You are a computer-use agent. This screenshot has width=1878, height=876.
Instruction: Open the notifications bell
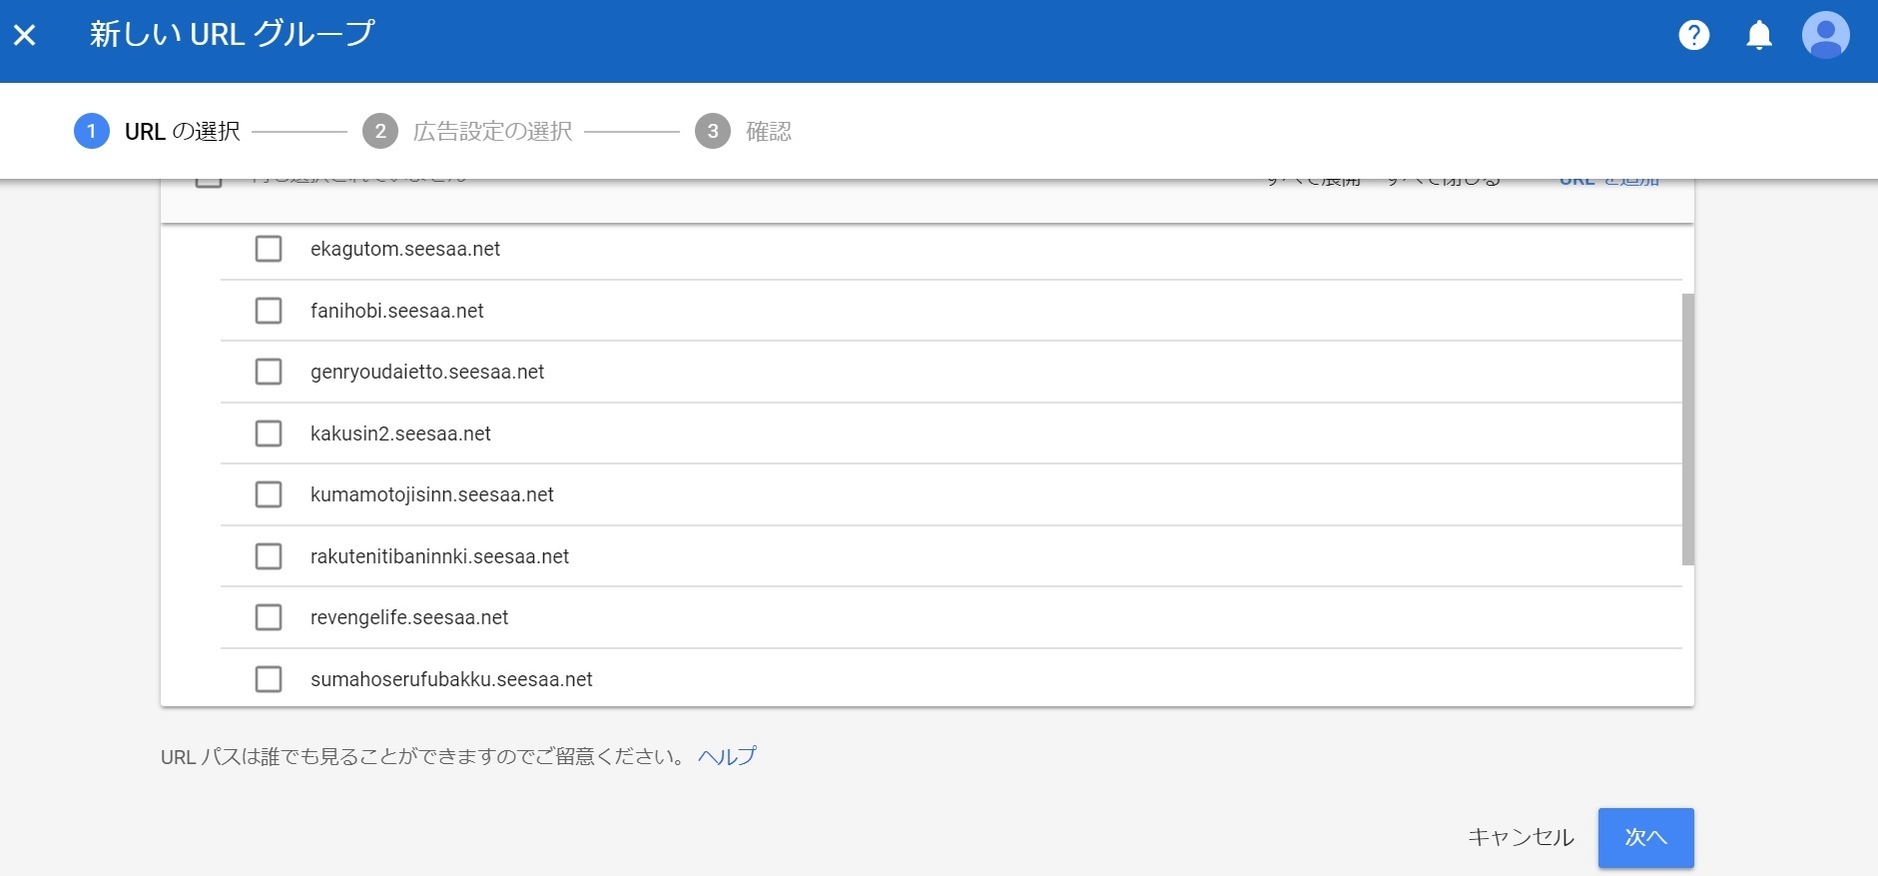pyautogui.click(x=1758, y=36)
